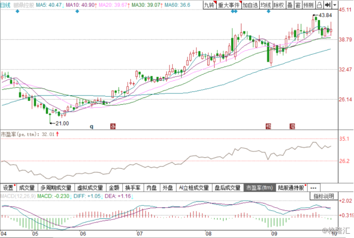Open the toolbar dropdown arrow
The height and width of the screenshot is (238, 354).
(x=334, y=5)
